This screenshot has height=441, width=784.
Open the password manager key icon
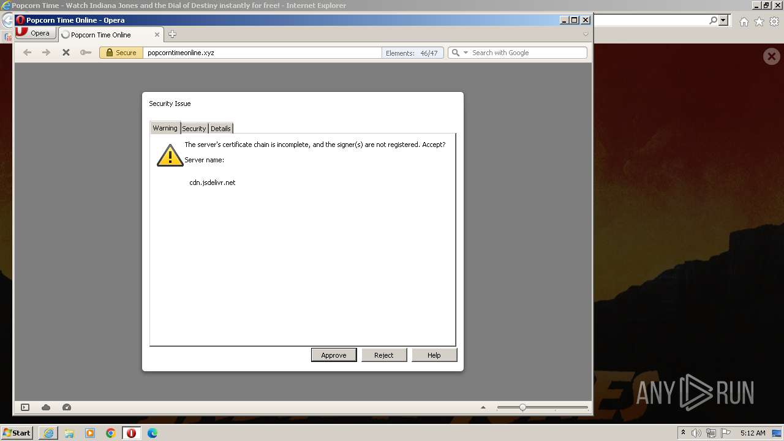point(86,53)
